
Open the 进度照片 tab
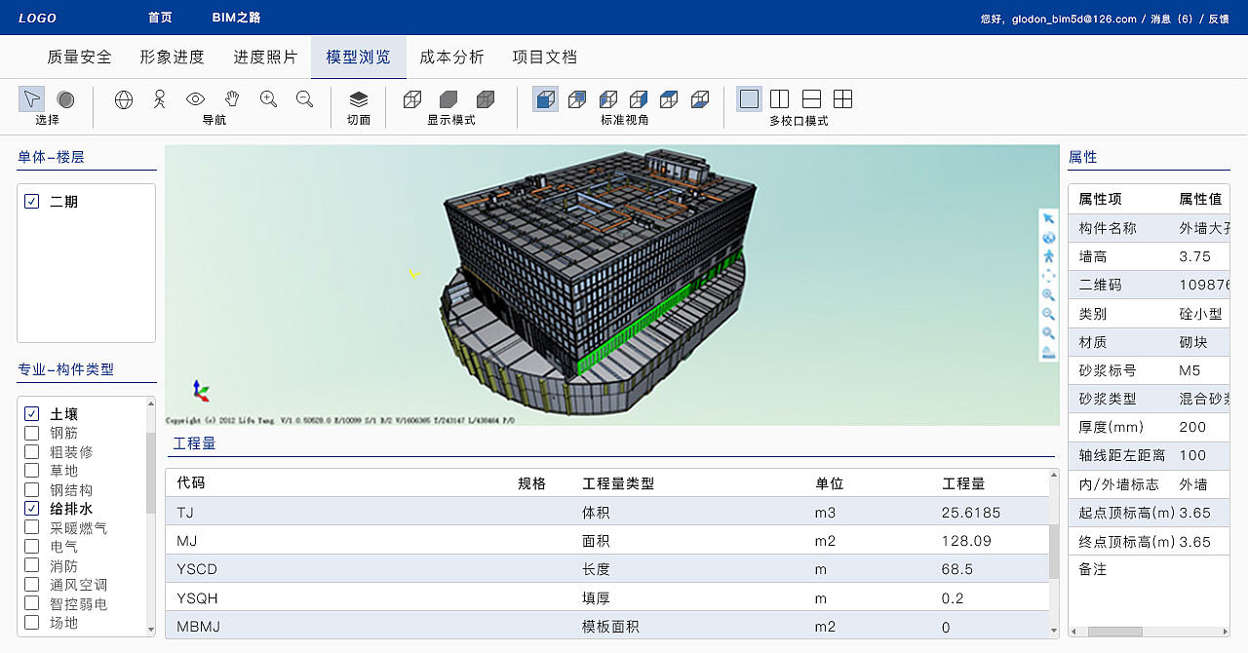click(265, 57)
